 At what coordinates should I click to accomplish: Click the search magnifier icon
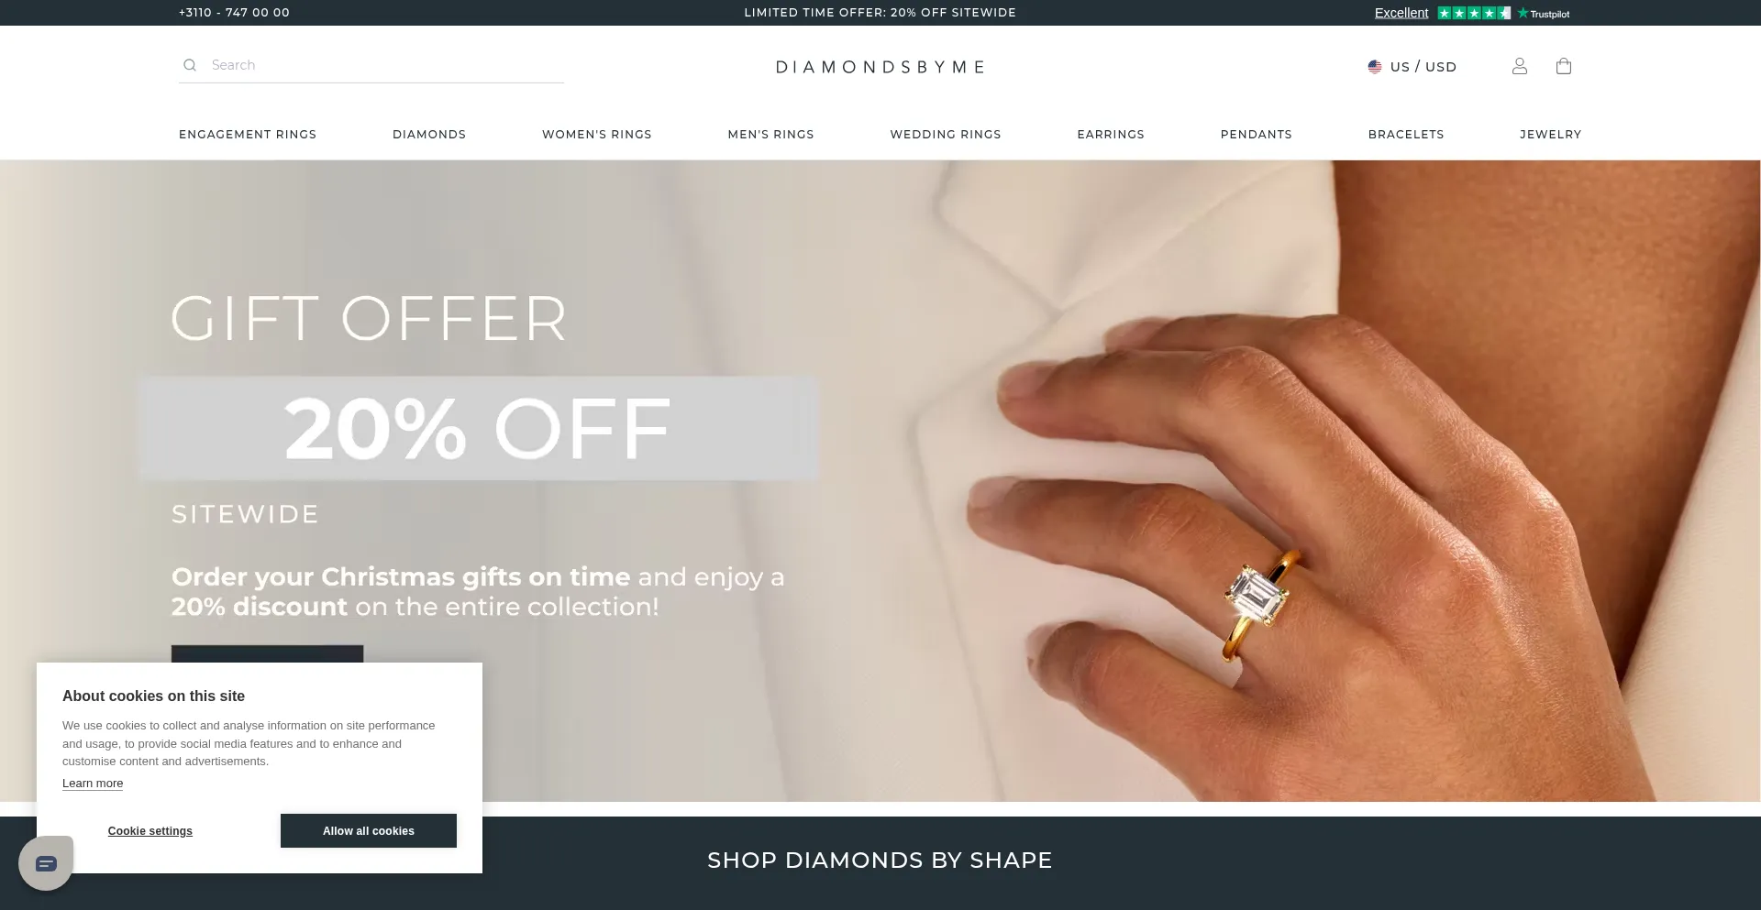click(x=190, y=65)
